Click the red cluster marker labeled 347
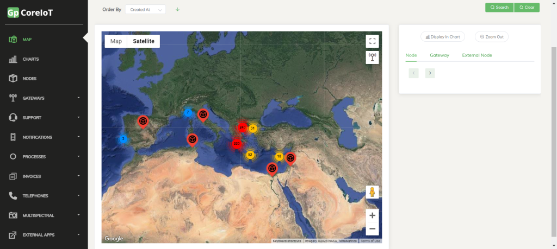Image resolution: width=557 pixels, height=249 pixels. pos(242,127)
